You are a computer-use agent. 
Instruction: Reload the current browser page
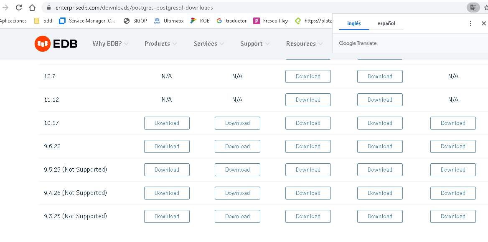tap(19, 7)
